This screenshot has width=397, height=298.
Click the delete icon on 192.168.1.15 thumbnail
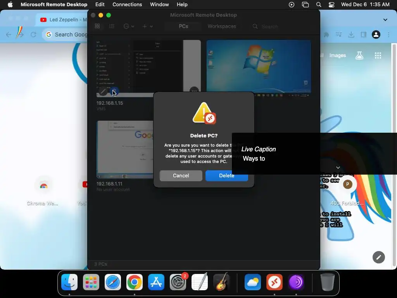click(x=114, y=91)
